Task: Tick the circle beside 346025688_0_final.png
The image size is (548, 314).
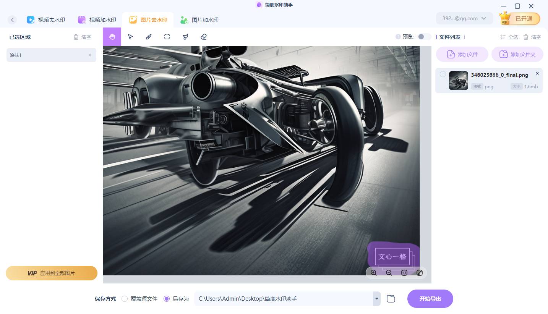Action: (x=443, y=74)
